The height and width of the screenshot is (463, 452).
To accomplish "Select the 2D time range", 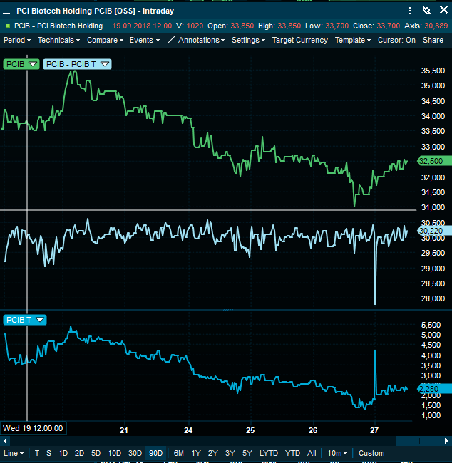I will tap(79, 453).
